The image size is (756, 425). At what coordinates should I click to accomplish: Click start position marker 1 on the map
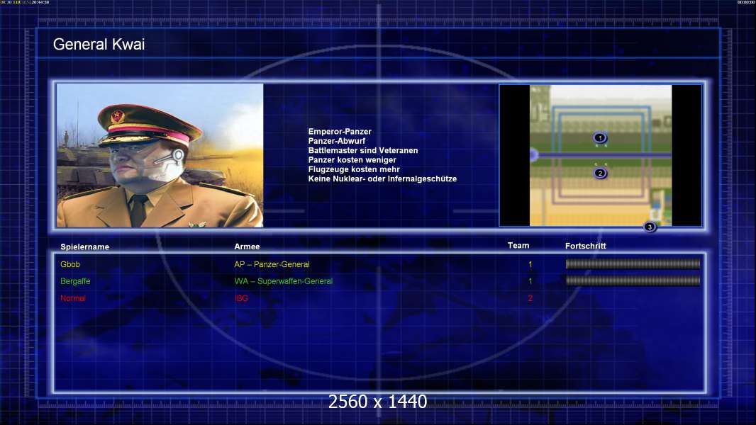click(x=600, y=137)
